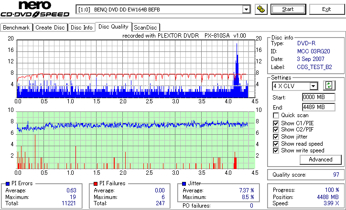Open the BENQ drive selection dropdown

pyautogui.click(x=246, y=10)
